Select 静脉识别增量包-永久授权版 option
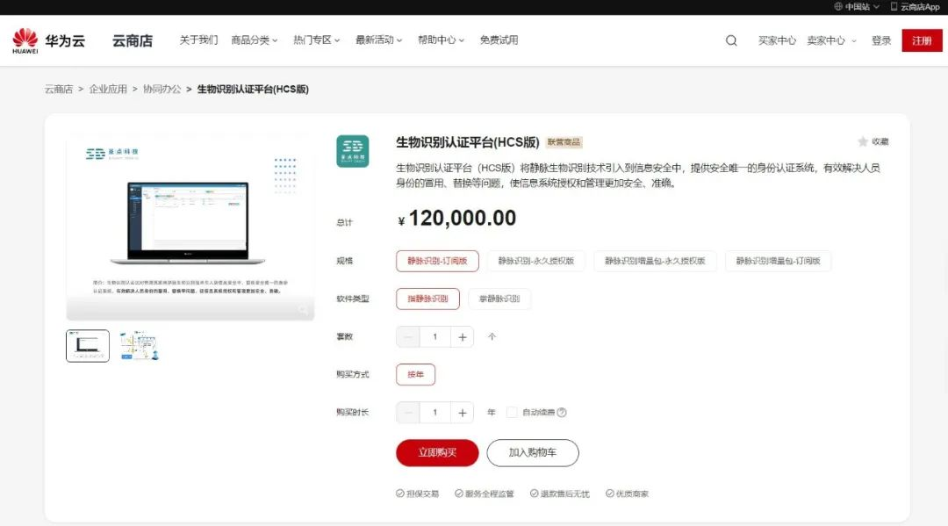 click(655, 261)
